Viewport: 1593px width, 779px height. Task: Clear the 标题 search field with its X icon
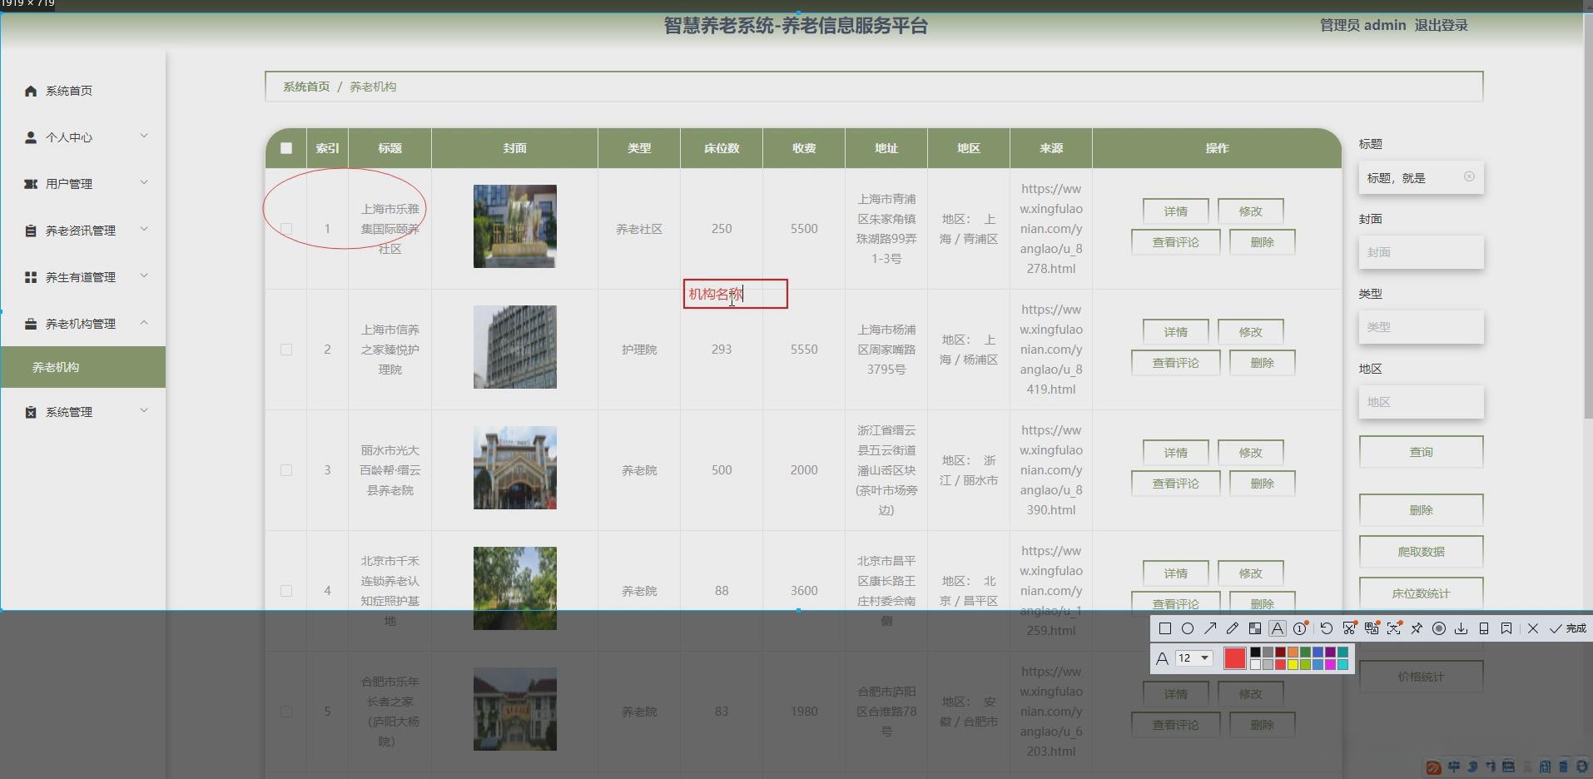[x=1469, y=176]
